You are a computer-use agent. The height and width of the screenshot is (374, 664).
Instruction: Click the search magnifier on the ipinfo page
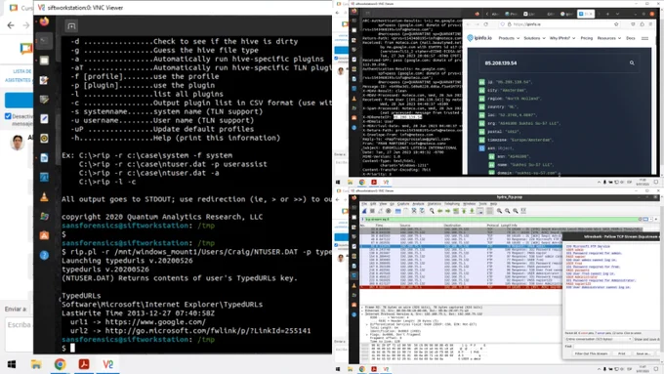point(632,62)
